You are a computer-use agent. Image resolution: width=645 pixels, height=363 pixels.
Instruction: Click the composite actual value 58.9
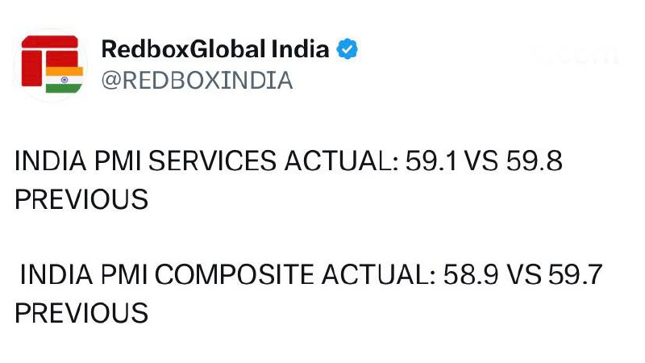pos(471,276)
